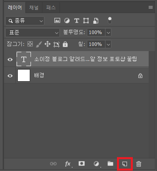This screenshot has width=157, height=171.
Task: Filter layers by pixel layers
Action: pyautogui.click(x=57, y=21)
